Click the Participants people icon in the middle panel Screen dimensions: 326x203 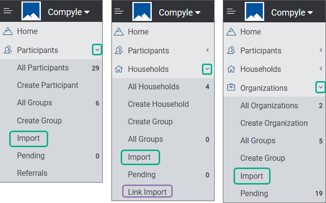click(119, 51)
